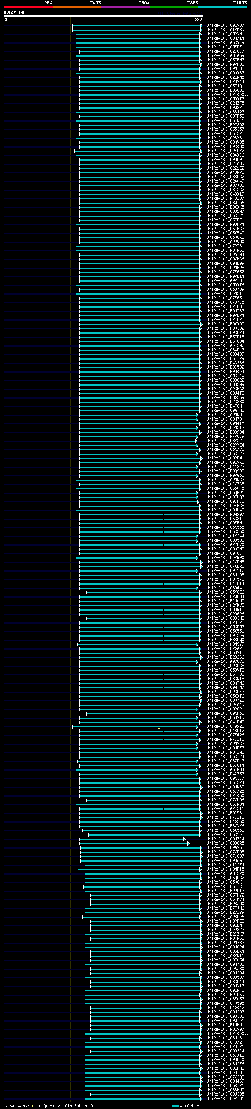The width and height of the screenshot is (251, 1109).
Task: Select the UniRef100_O65045 label
Action: click(225, 489)
